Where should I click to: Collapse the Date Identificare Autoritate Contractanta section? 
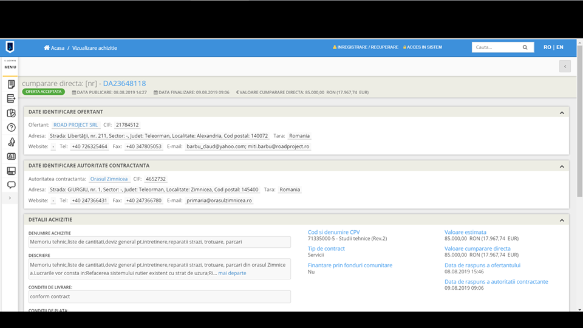562,166
